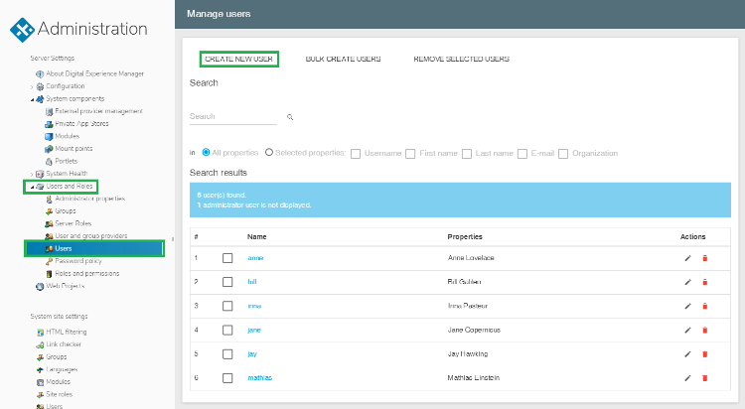This screenshot has width=745, height=409.
Task: Open External provider management
Action: tap(98, 111)
